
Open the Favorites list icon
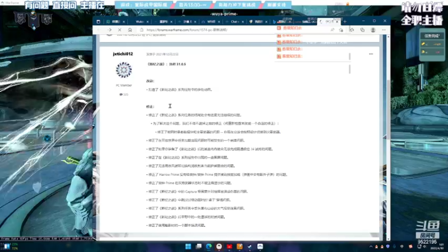[352, 30]
